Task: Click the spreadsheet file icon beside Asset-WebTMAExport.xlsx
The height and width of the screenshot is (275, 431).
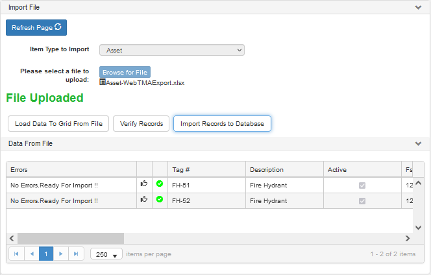Action: tap(103, 82)
